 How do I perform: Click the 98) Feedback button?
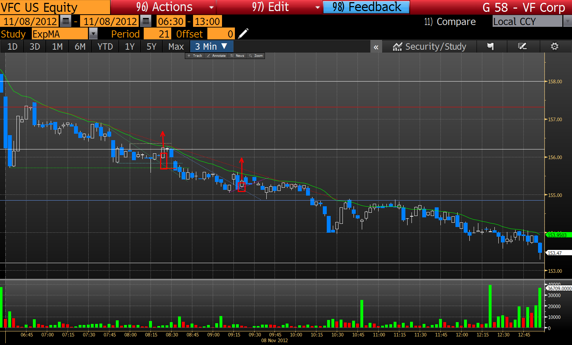pyautogui.click(x=366, y=7)
